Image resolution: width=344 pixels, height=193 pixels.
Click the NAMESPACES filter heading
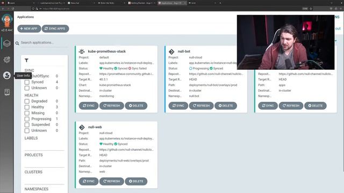(37, 189)
